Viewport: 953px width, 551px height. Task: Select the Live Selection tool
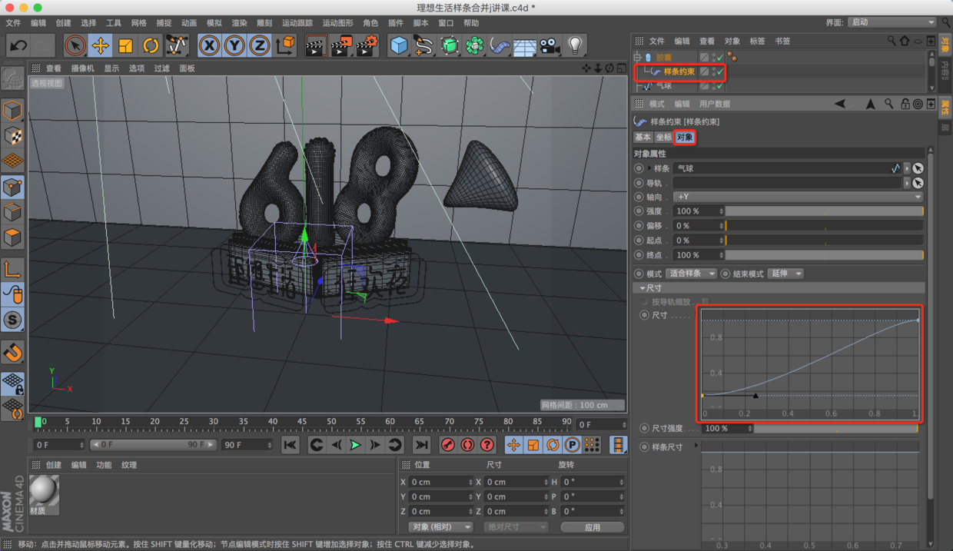pyautogui.click(x=75, y=46)
